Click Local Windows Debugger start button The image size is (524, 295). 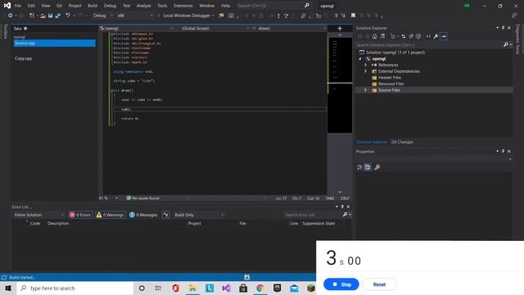pyautogui.click(x=186, y=16)
